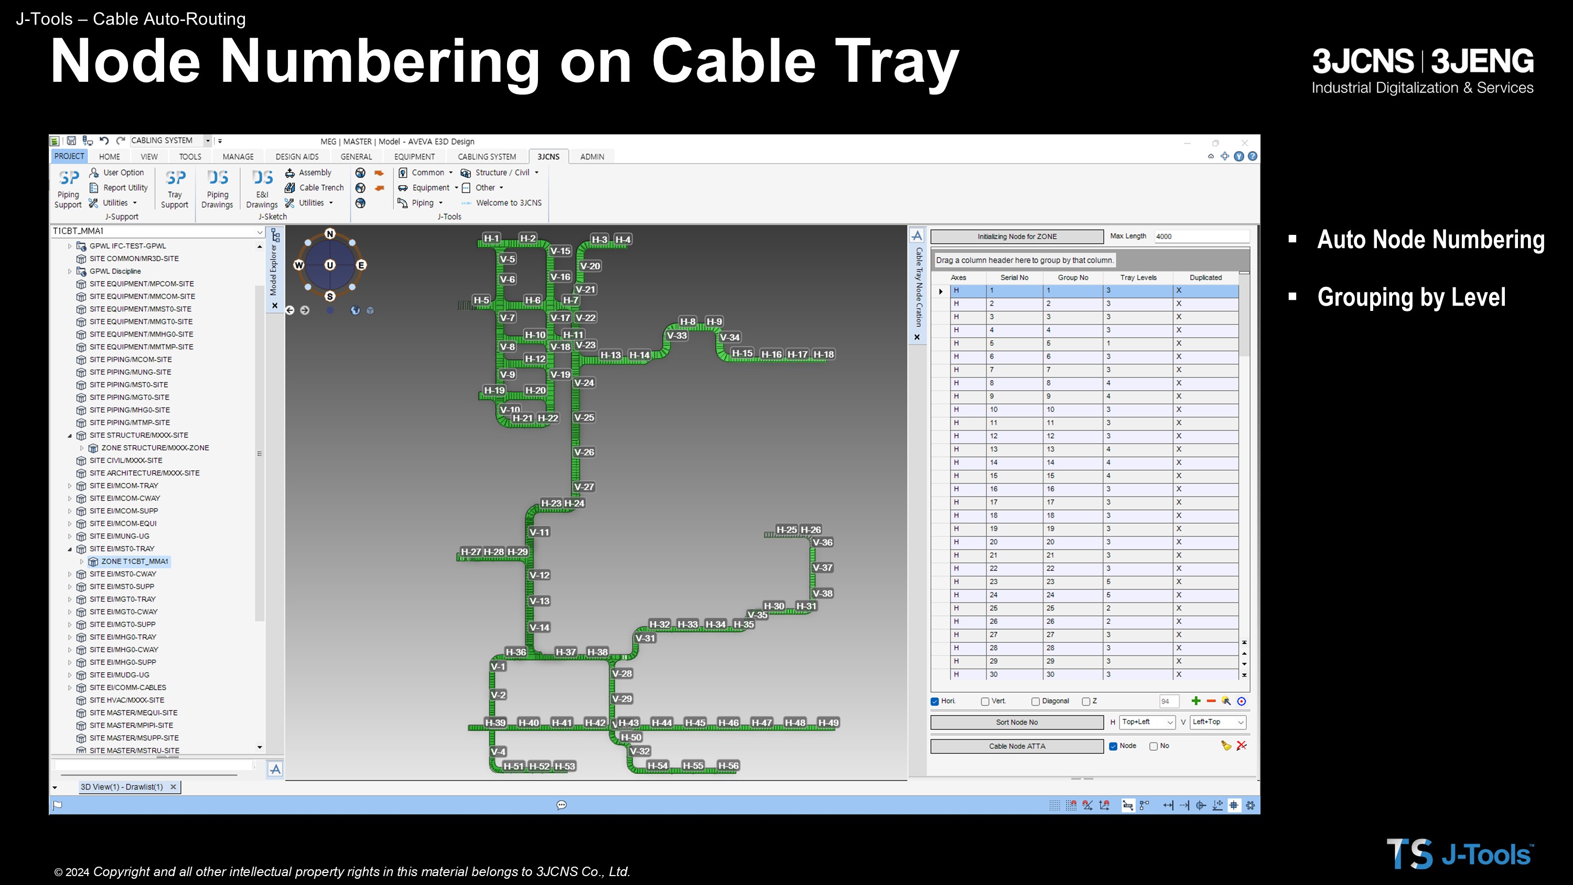The image size is (1573, 885).
Task: Click node table row with Serial No 23
Action: pyautogui.click(x=1094, y=582)
